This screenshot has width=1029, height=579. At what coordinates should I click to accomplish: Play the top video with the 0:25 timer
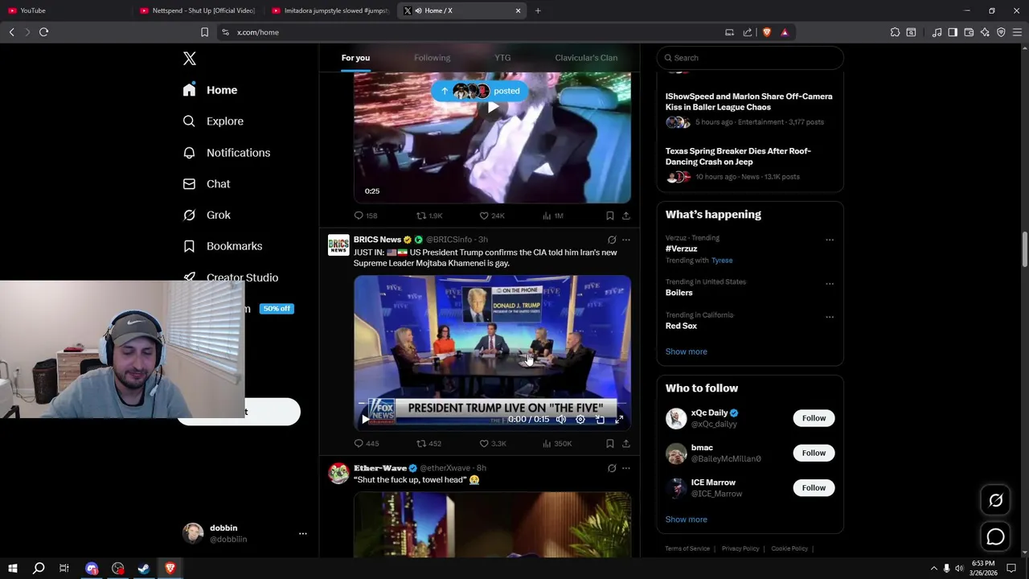click(493, 107)
